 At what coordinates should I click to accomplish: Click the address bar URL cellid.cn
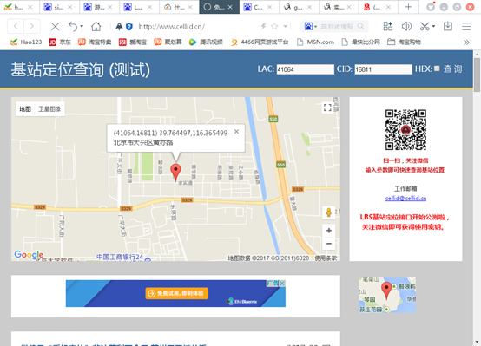click(x=172, y=27)
